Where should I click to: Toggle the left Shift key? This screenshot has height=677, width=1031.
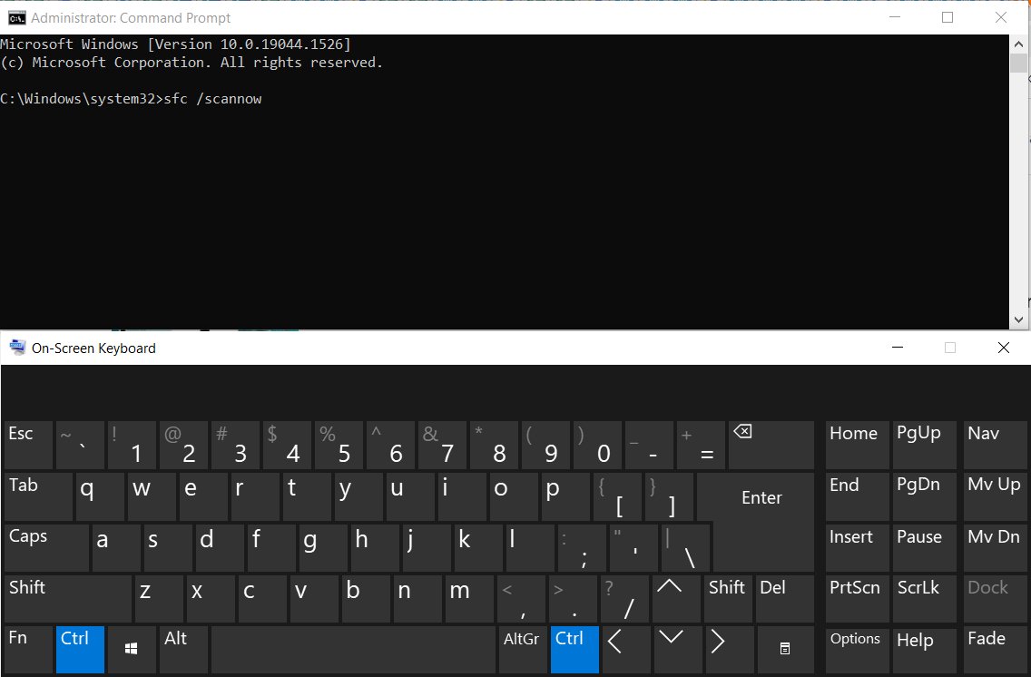click(68, 599)
